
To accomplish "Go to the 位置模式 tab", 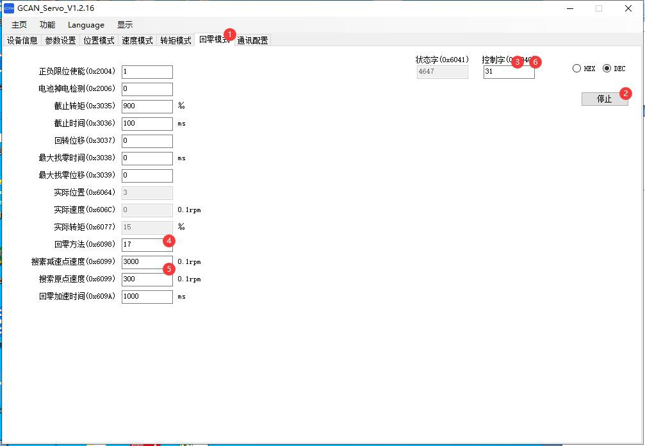I will tap(99, 40).
